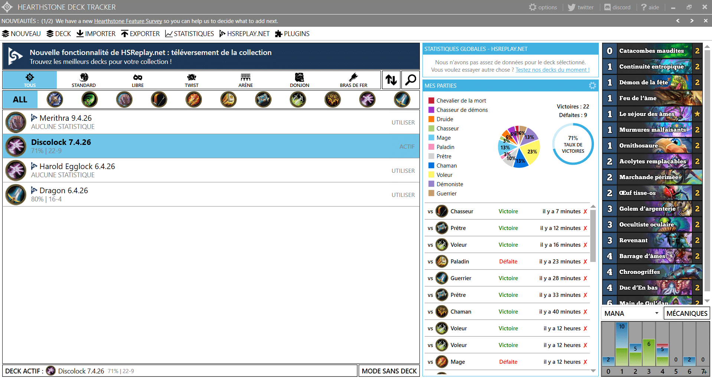Open deck search with the magnifier icon
Screen dimensions: 712x379
(411, 80)
